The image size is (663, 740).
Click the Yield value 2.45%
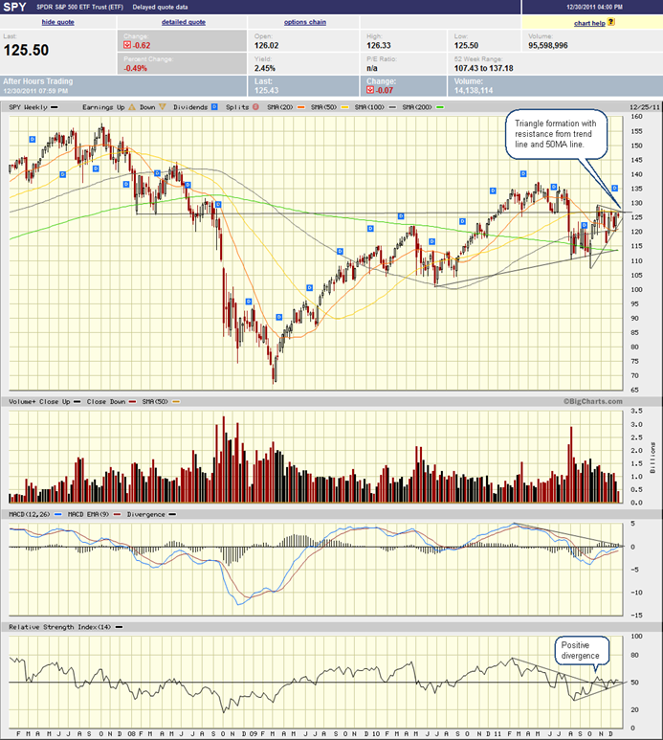click(265, 68)
